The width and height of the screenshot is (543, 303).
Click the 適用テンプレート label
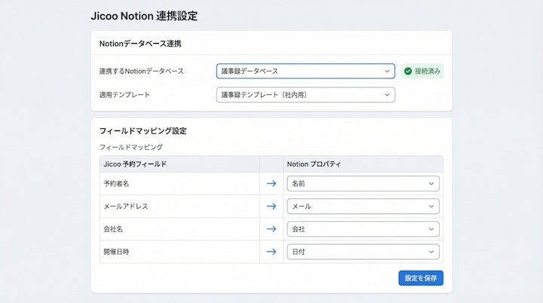click(x=124, y=94)
